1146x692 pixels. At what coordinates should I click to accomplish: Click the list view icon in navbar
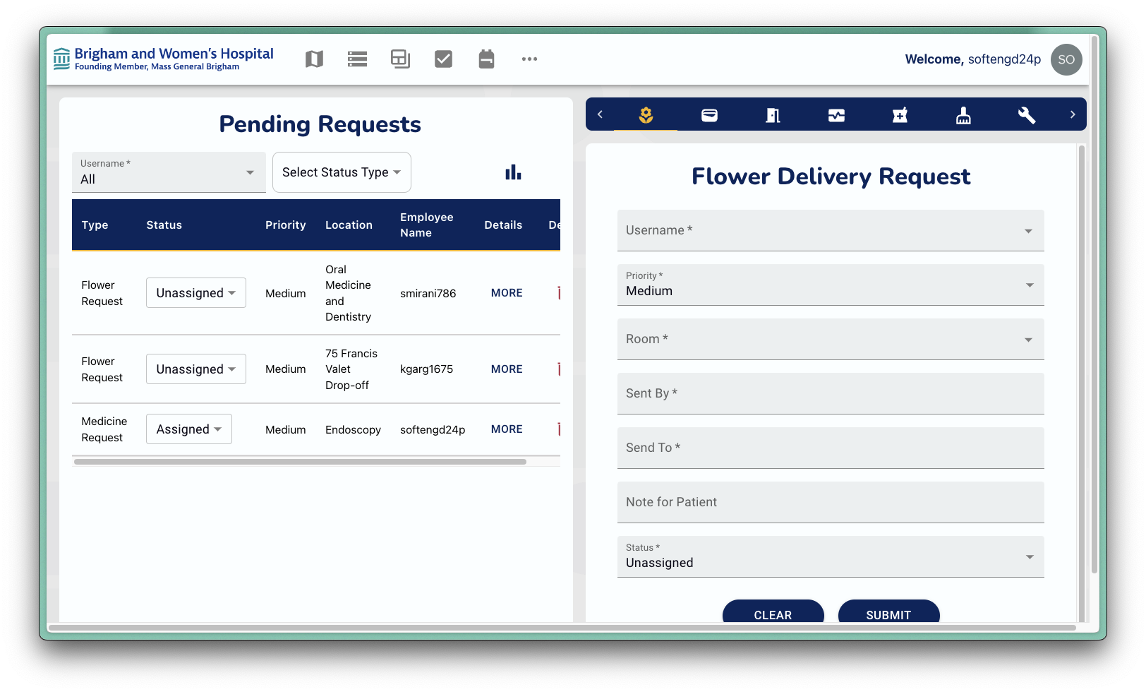pyautogui.click(x=357, y=59)
